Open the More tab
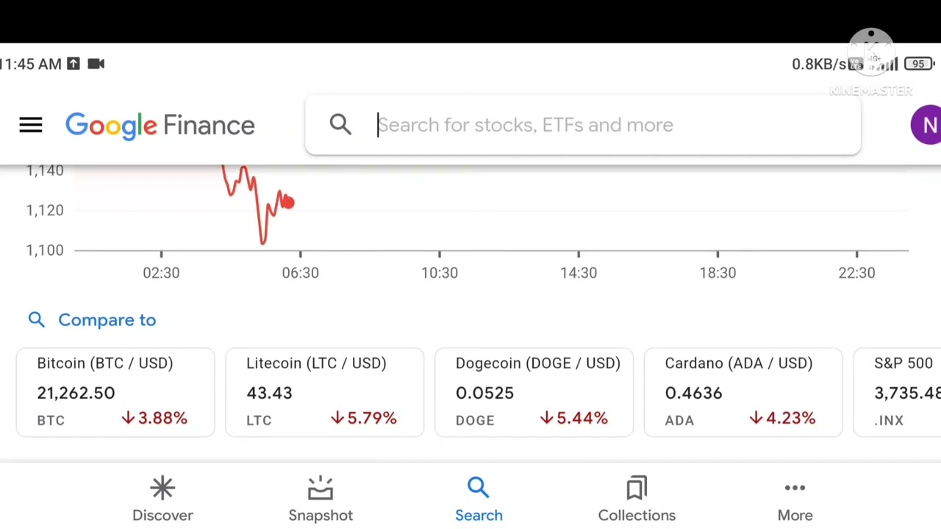The width and height of the screenshot is (941, 529). click(795, 498)
